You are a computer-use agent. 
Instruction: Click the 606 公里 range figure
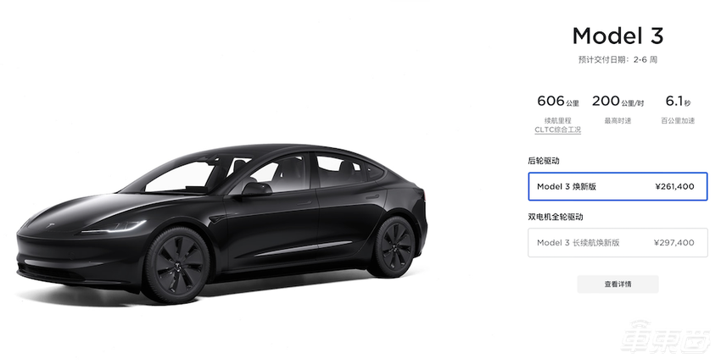coord(558,101)
